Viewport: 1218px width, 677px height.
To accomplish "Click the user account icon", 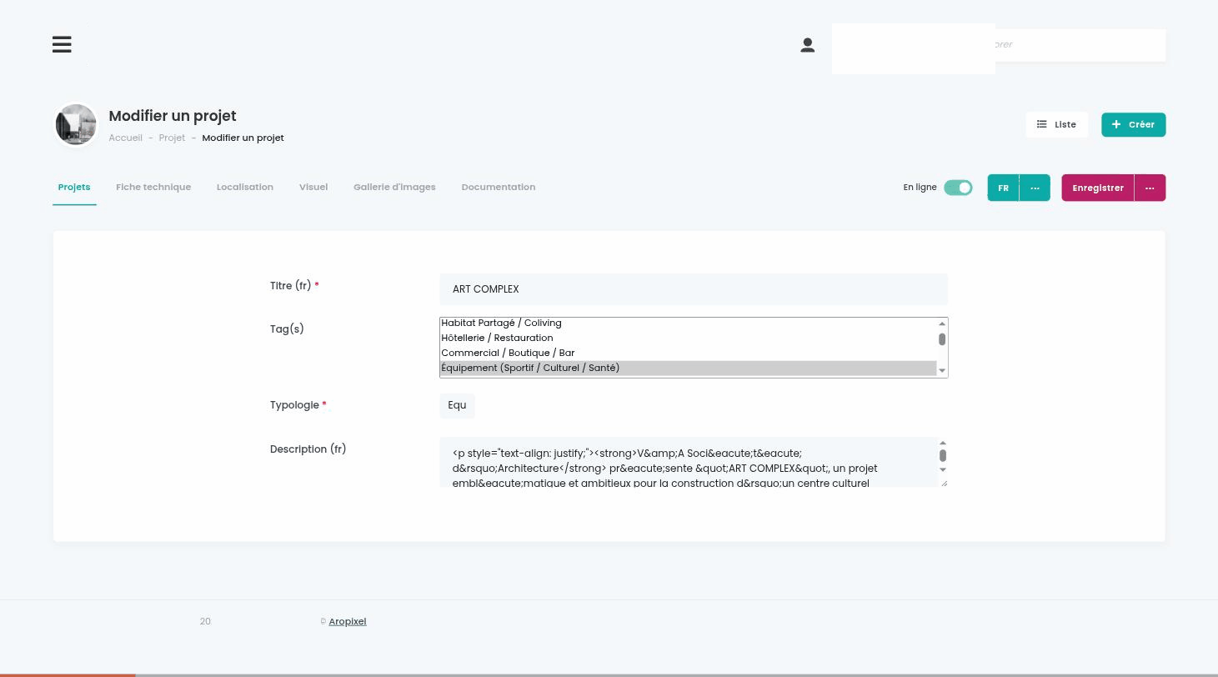I will point(807,45).
